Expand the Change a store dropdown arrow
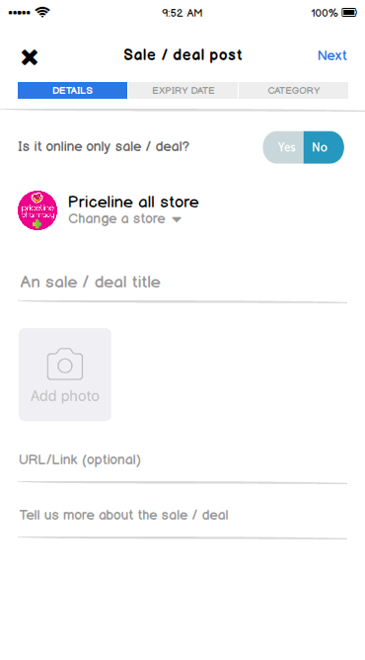 point(177,219)
